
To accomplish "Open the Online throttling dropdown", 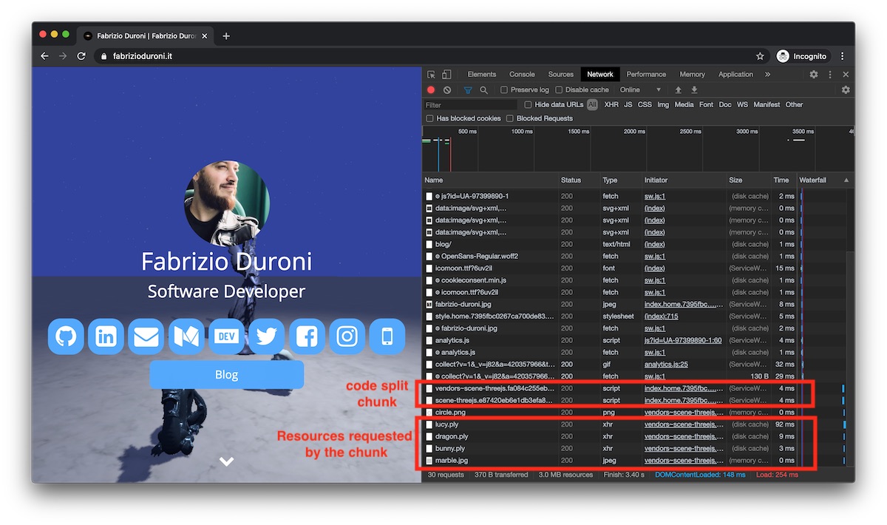I will click(640, 89).
